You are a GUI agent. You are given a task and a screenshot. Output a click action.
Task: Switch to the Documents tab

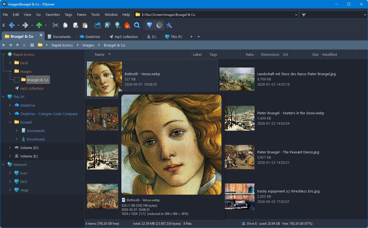click(59, 36)
